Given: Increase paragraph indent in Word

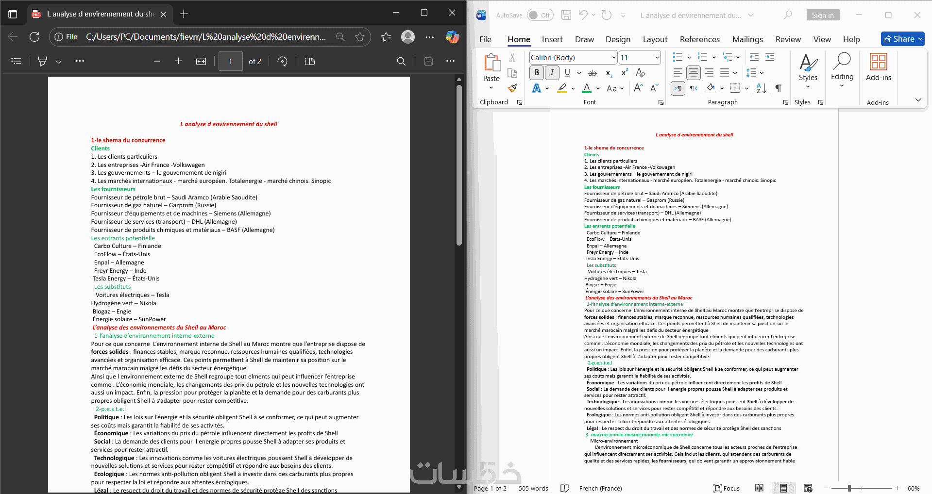Looking at the screenshot, I should click(770, 57).
